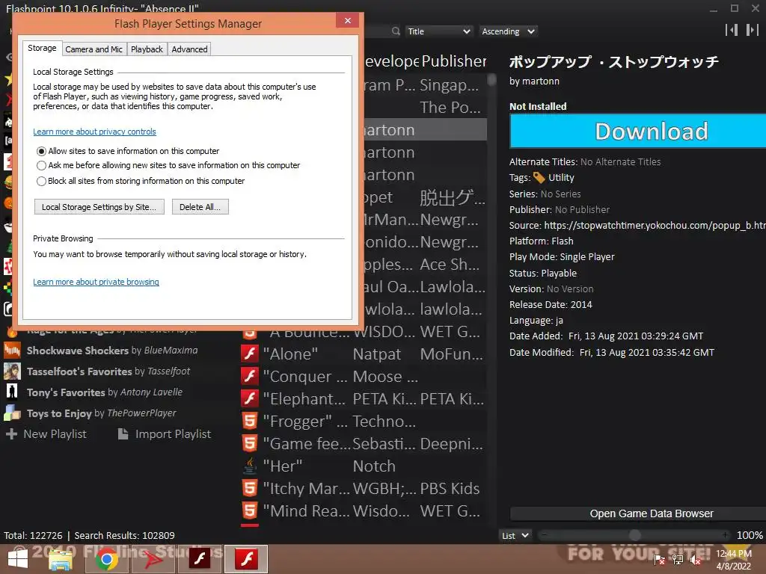This screenshot has width=766, height=574.
Task: Select "Alone" game title in list
Action: pyautogui.click(x=290, y=354)
